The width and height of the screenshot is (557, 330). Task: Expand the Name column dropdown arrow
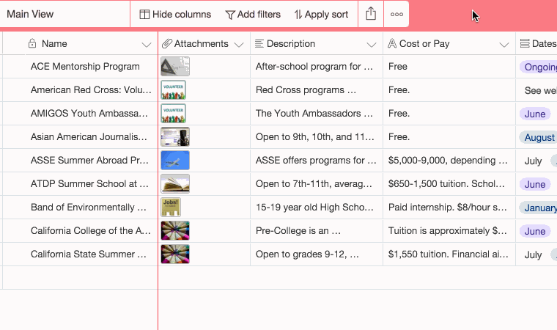(147, 45)
